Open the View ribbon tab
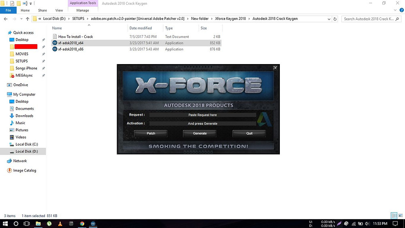Image resolution: width=405 pixels, height=228 pixels. coord(59,11)
